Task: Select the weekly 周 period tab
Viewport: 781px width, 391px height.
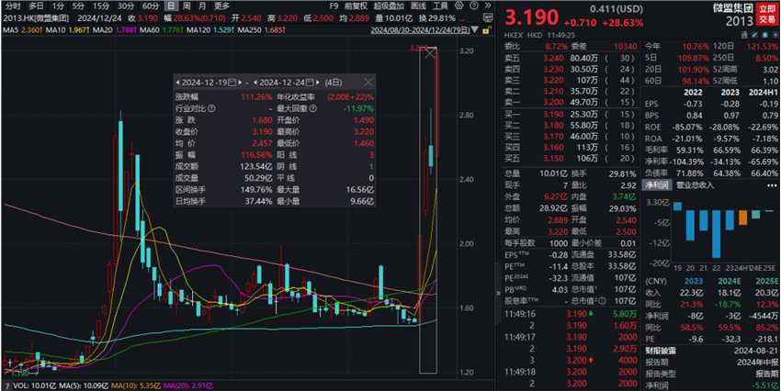Action: click(x=187, y=6)
